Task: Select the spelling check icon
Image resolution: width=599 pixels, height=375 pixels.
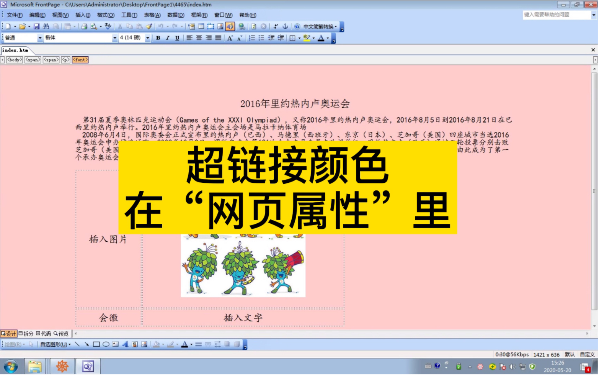Action: click(107, 27)
